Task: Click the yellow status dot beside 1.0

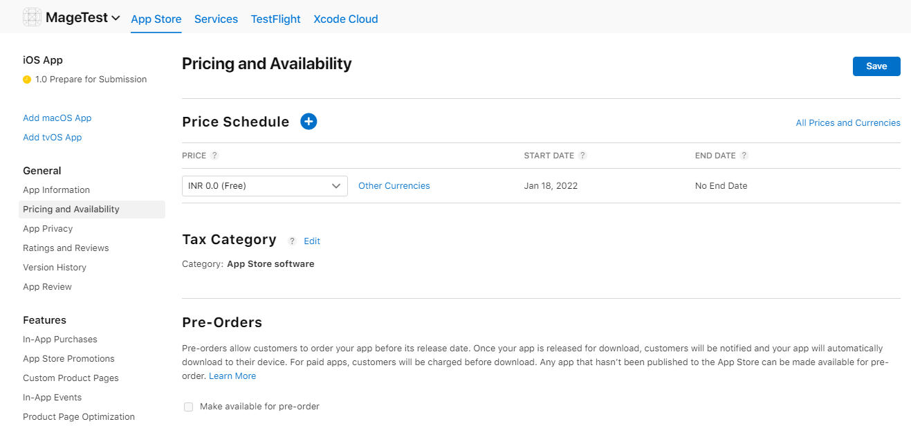Action: point(27,79)
